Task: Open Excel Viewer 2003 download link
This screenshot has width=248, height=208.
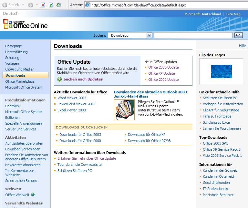Action: 72,110
